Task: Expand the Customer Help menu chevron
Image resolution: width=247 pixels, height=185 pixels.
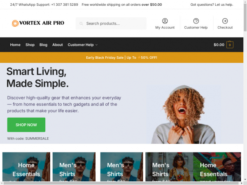Action: tap(97, 45)
